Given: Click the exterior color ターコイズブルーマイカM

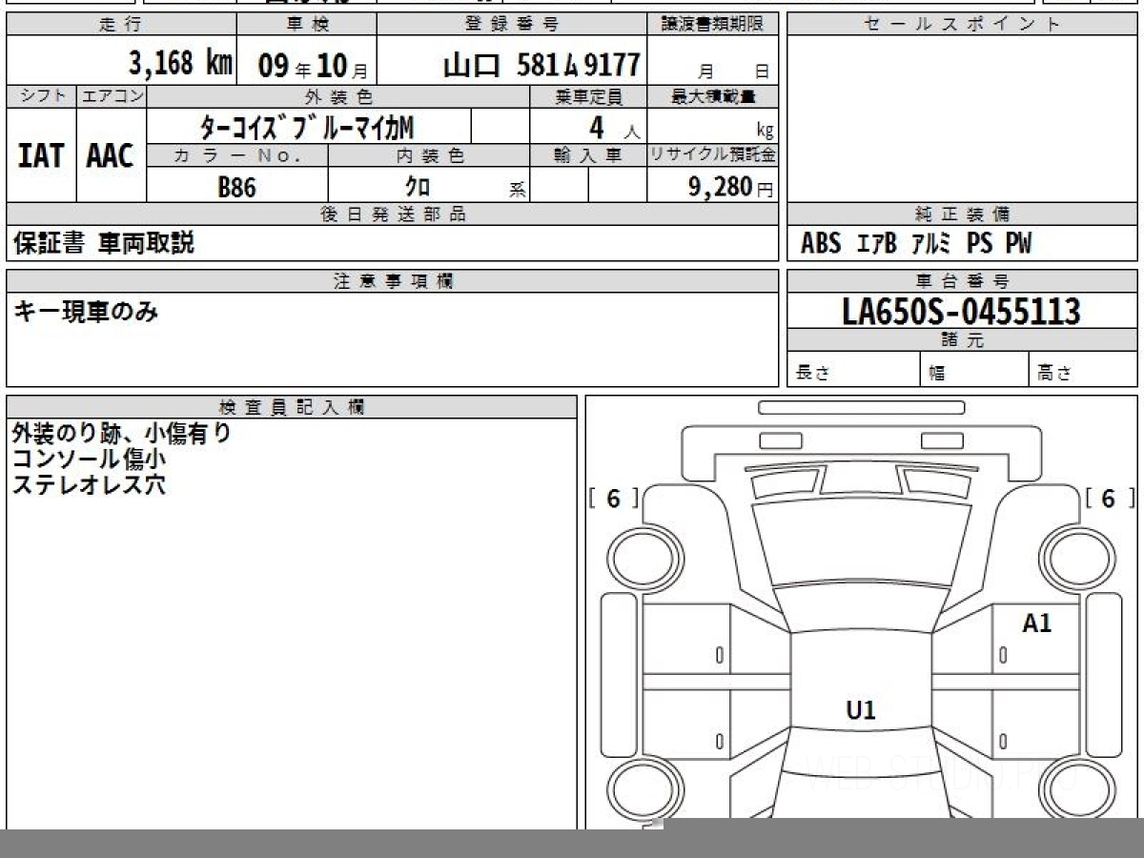Looking at the screenshot, I should [307, 127].
